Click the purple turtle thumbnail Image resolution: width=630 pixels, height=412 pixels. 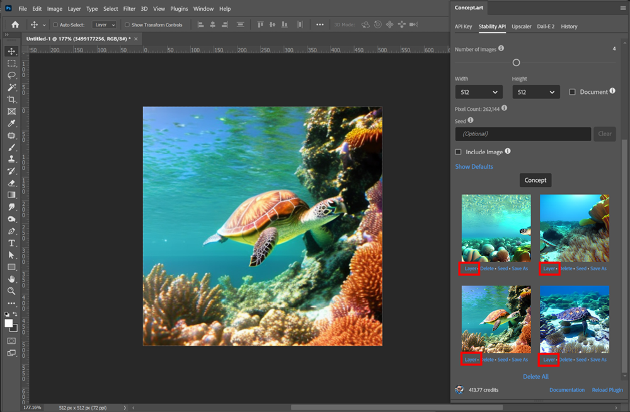pyautogui.click(x=574, y=319)
